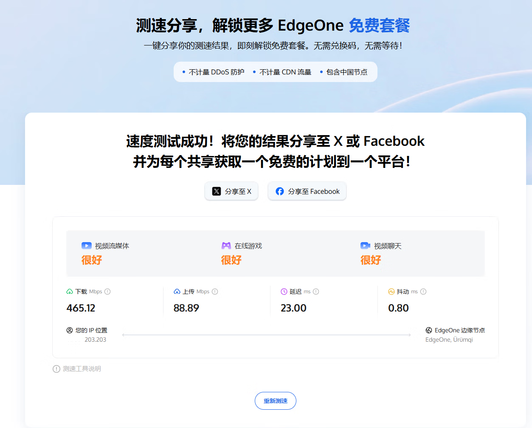532x428 pixels.
Task: Click the info icon next to 抖动 ms
Action: [x=423, y=292]
